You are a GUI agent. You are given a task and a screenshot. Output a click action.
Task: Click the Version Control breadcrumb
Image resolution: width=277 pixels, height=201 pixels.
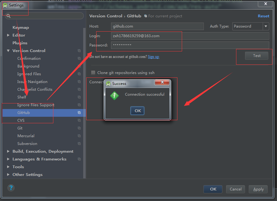[106, 16]
